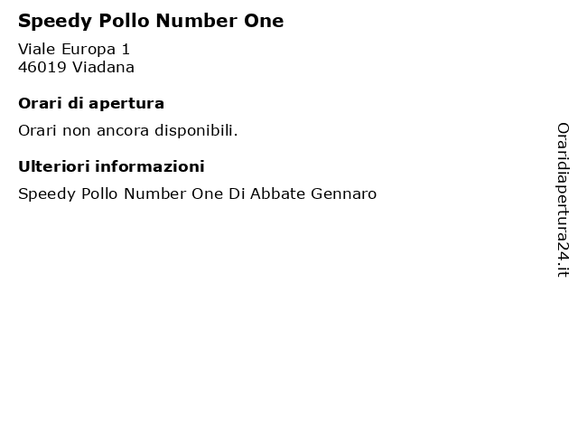This screenshot has height=434, width=578.
Task: Click the word Number in the bold title
Action: 197,20
